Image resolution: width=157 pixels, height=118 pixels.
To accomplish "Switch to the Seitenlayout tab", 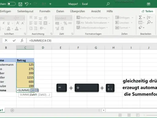I will 25,11.
